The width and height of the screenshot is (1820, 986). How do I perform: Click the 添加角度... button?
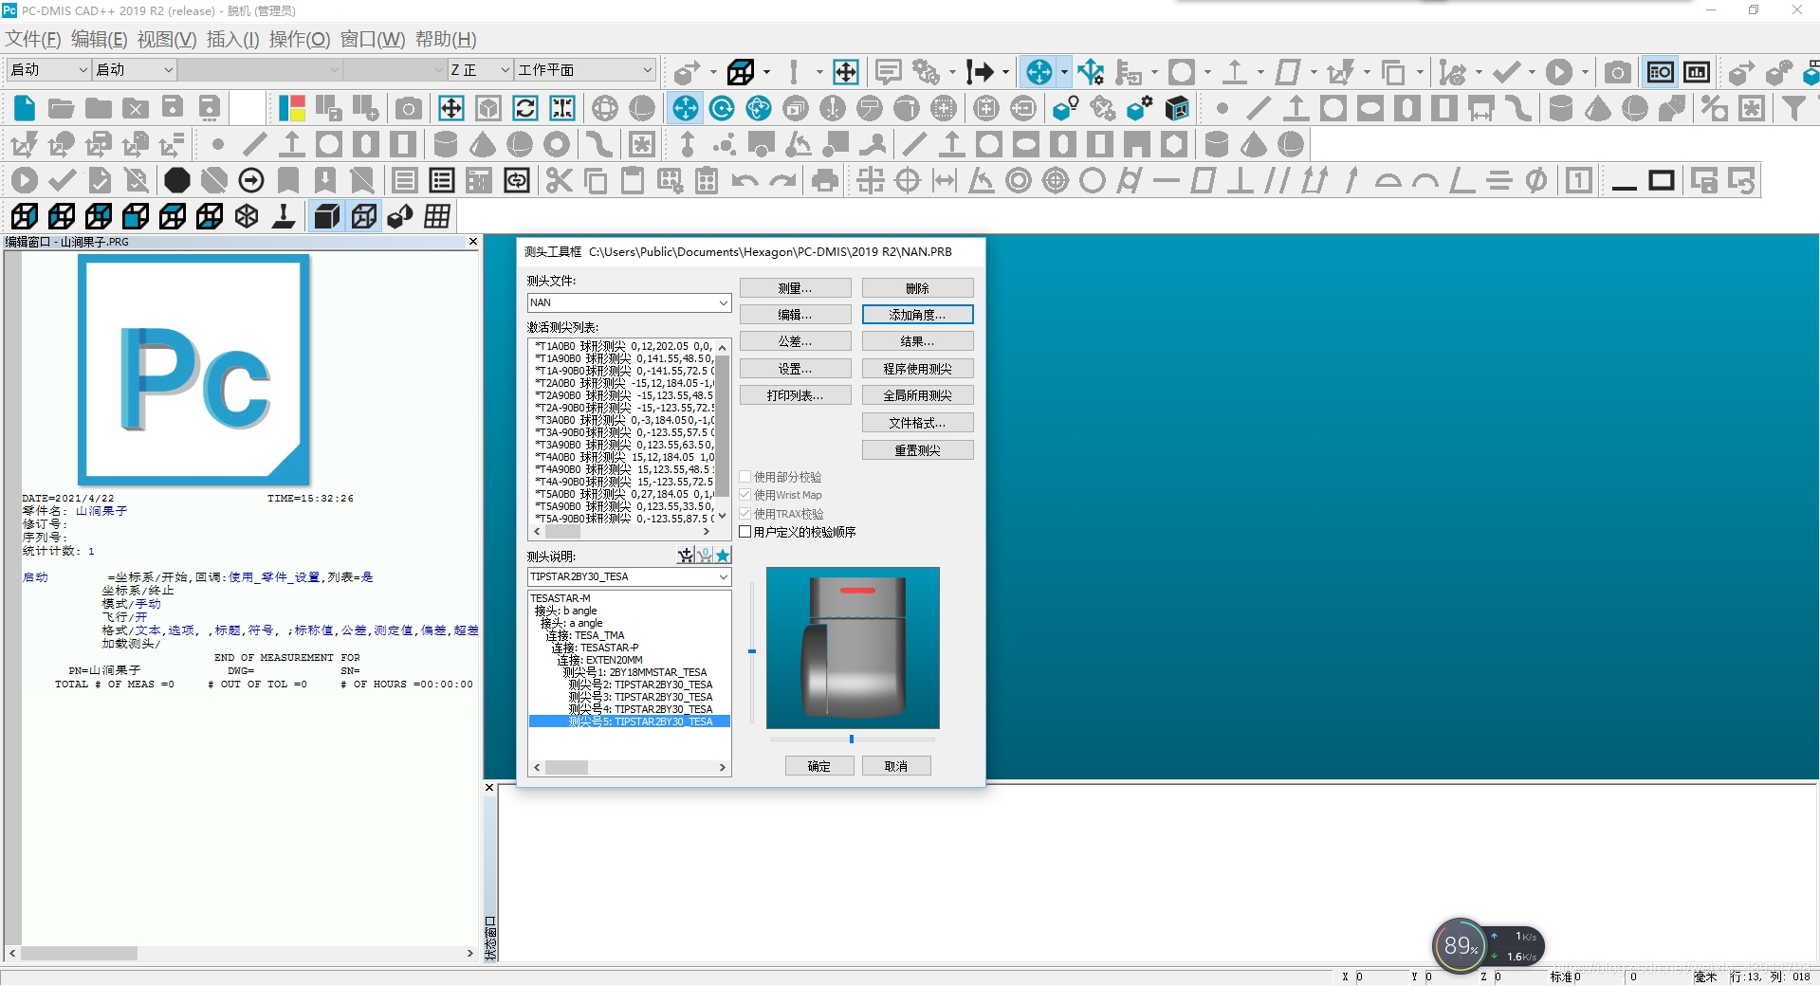coord(917,315)
